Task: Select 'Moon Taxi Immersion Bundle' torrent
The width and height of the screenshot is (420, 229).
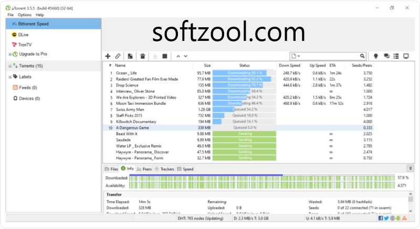Action: point(238,103)
